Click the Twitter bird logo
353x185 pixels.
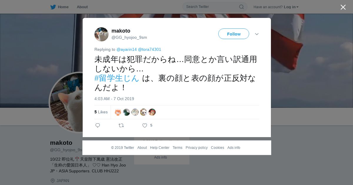click(x=53, y=7)
